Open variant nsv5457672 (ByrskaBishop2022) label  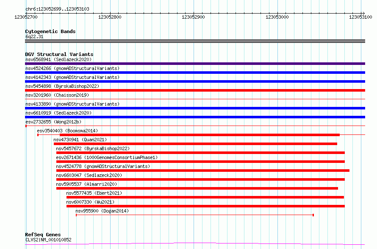pos(93,148)
